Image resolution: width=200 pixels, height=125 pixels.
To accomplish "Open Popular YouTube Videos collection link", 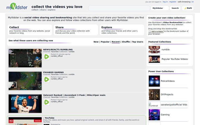I will pos(175,59).
